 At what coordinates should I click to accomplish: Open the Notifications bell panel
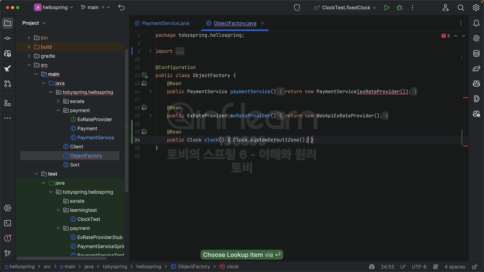coord(476,23)
